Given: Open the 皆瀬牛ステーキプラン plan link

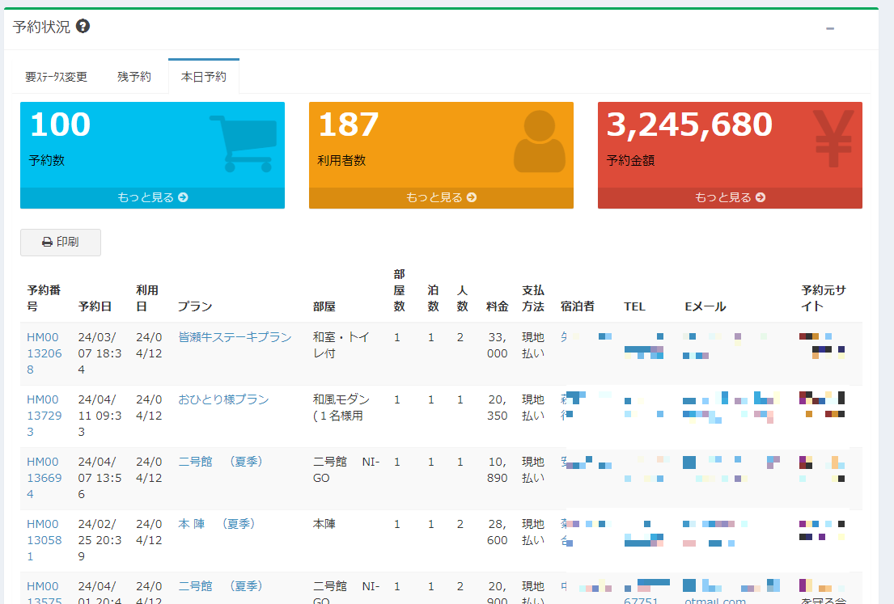Looking at the screenshot, I should pos(235,336).
